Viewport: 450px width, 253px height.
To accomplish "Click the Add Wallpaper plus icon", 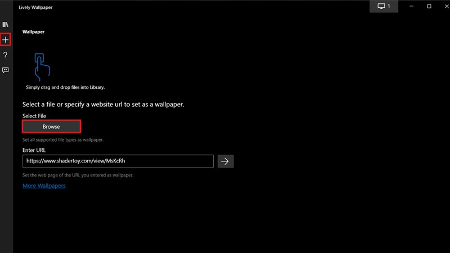I will pyautogui.click(x=6, y=40).
